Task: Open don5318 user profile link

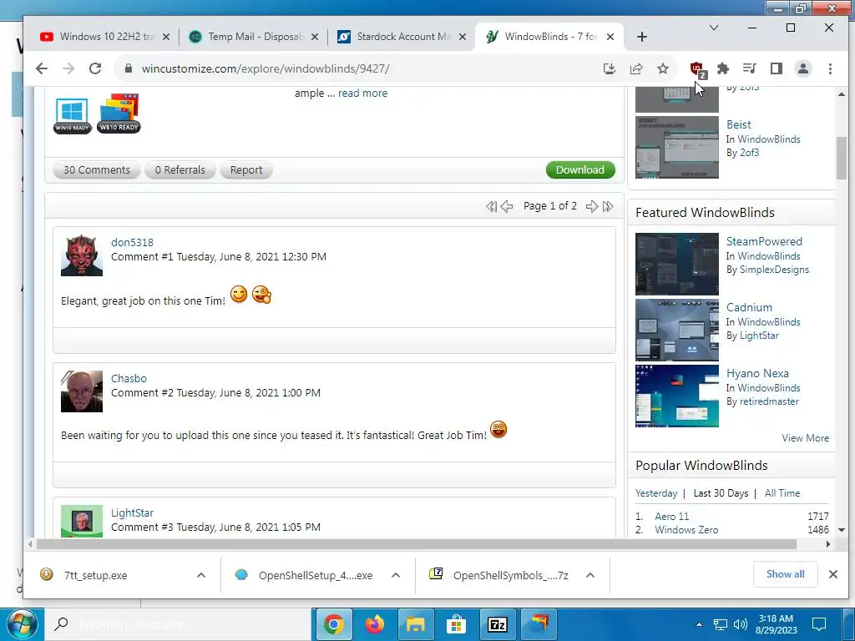Action: click(x=132, y=243)
